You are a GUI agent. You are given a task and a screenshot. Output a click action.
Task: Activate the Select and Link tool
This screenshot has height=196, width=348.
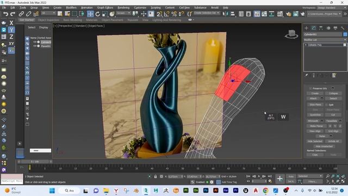point(21,14)
